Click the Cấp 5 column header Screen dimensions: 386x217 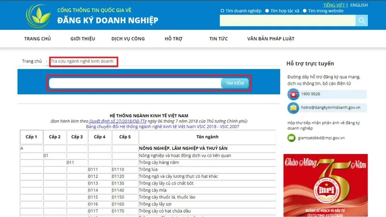(x=125, y=137)
